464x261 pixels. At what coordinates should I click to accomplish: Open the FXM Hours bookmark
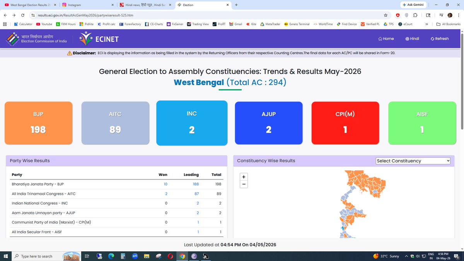coord(66,24)
